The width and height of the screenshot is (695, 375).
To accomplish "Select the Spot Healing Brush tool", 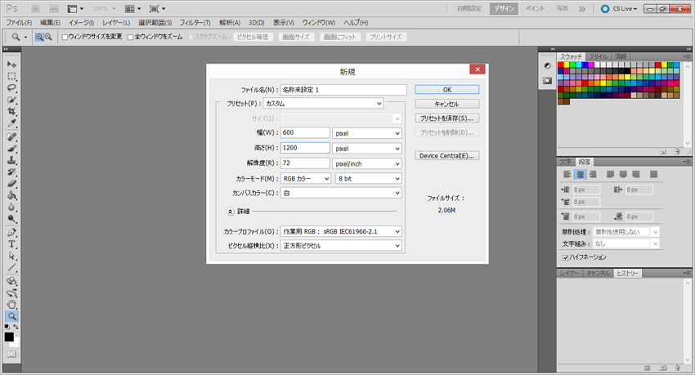I will point(11,136).
